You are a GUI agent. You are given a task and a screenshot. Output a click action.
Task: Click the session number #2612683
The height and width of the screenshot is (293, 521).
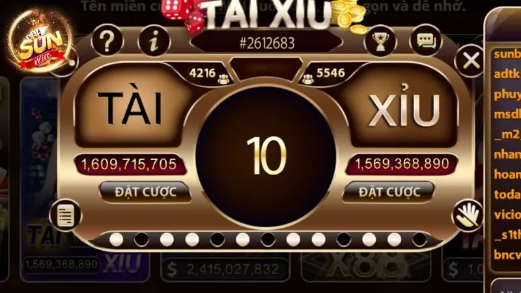(267, 43)
